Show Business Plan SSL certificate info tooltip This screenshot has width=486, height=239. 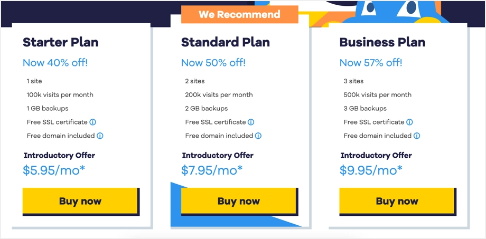[x=409, y=122]
